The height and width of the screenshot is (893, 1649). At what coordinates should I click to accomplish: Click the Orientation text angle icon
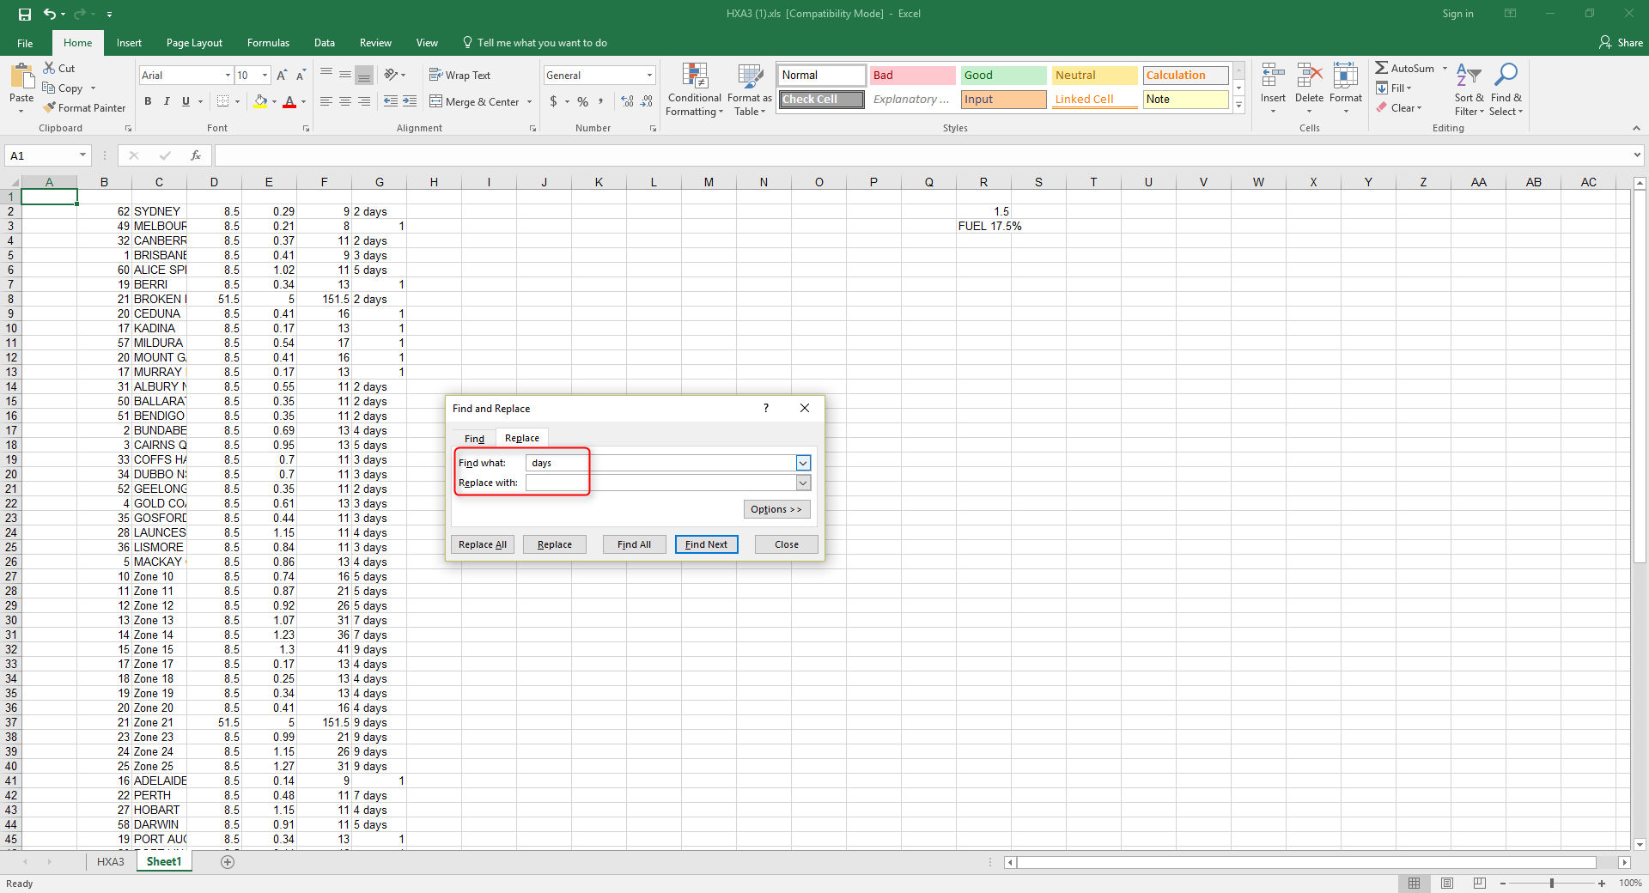coord(392,75)
